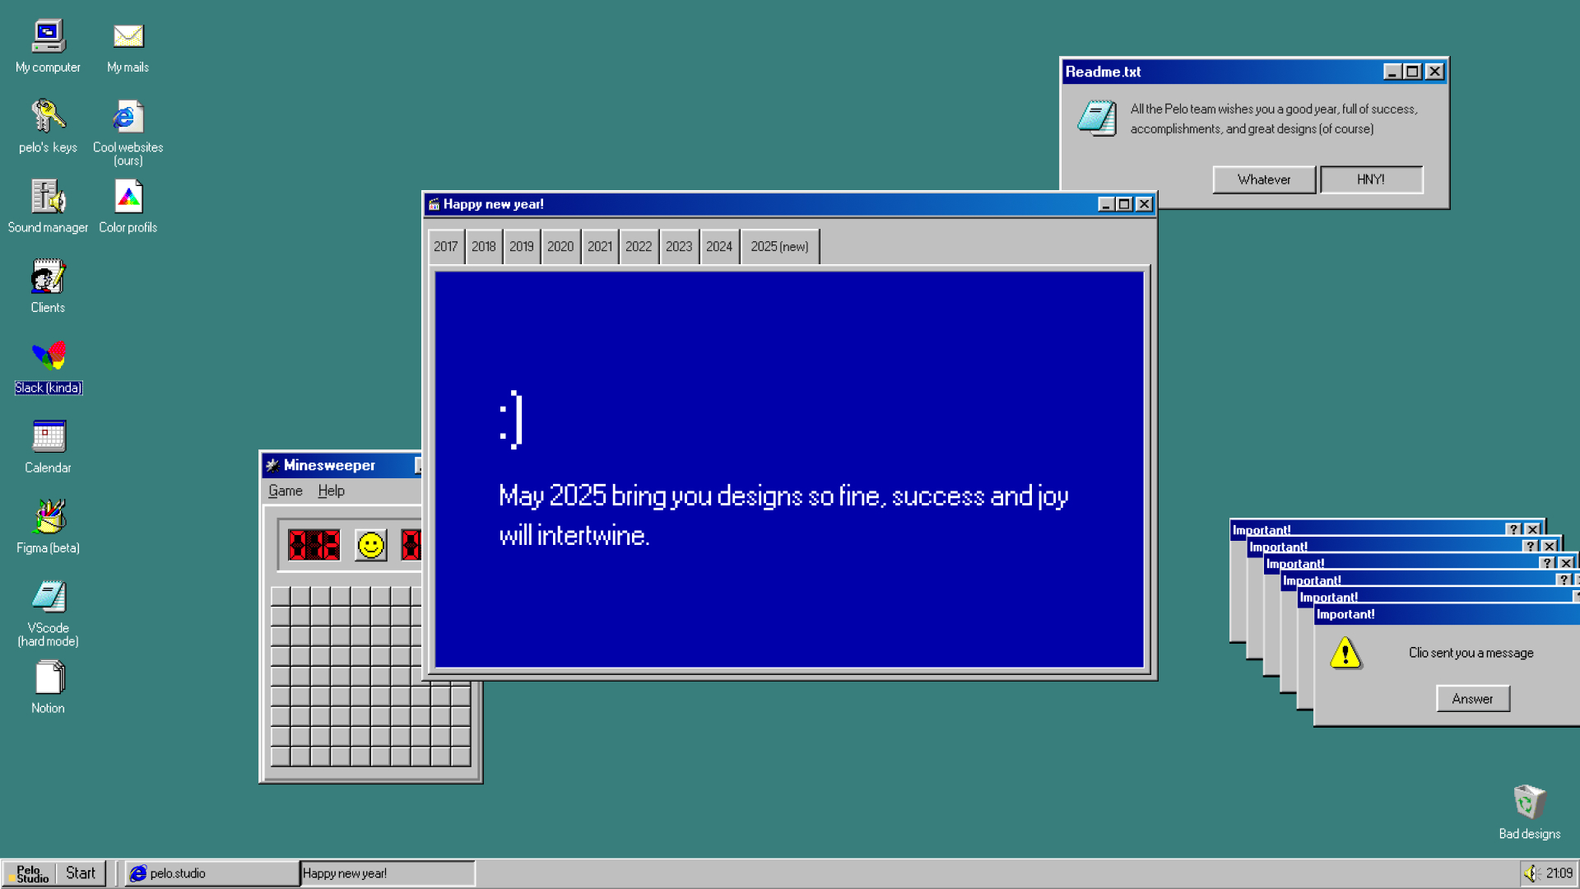Click the pelo.studio taskbar item
The image size is (1580, 889).
pos(211,873)
